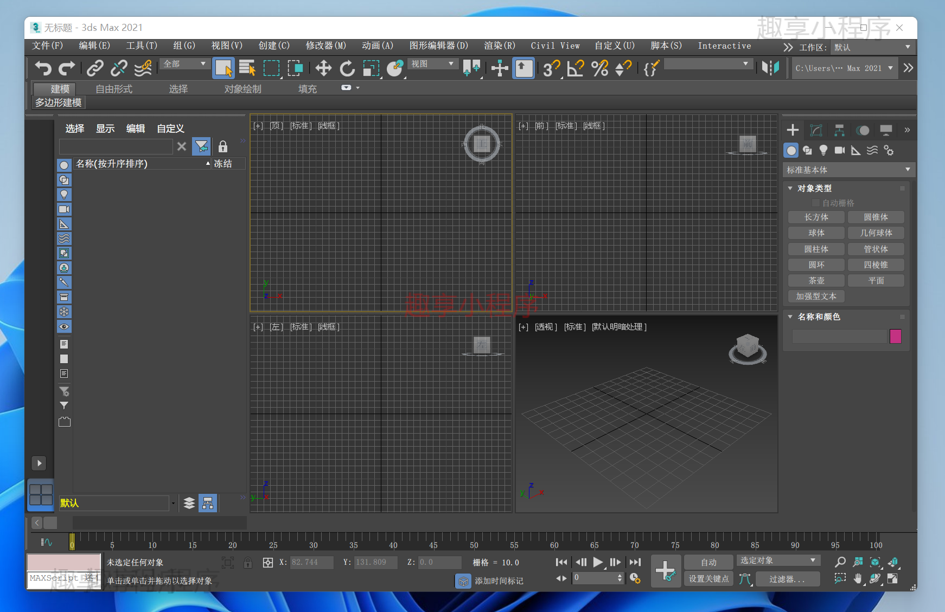Open the 渲染(R) menu
This screenshot has height=612, width=945.
[500, 46]
